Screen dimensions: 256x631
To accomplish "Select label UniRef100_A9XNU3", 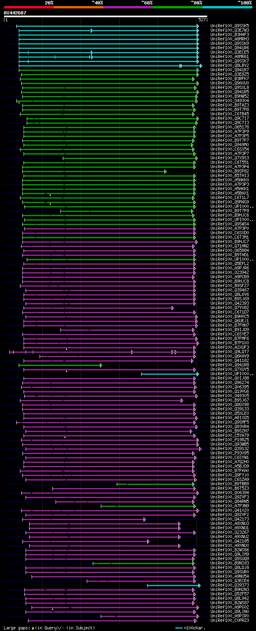I will tap(230, 523).
